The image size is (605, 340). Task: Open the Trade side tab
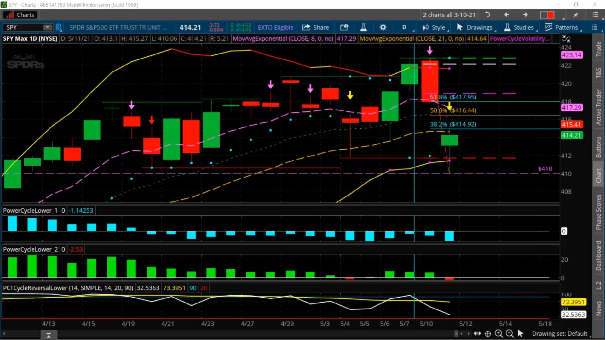point(598,49)
